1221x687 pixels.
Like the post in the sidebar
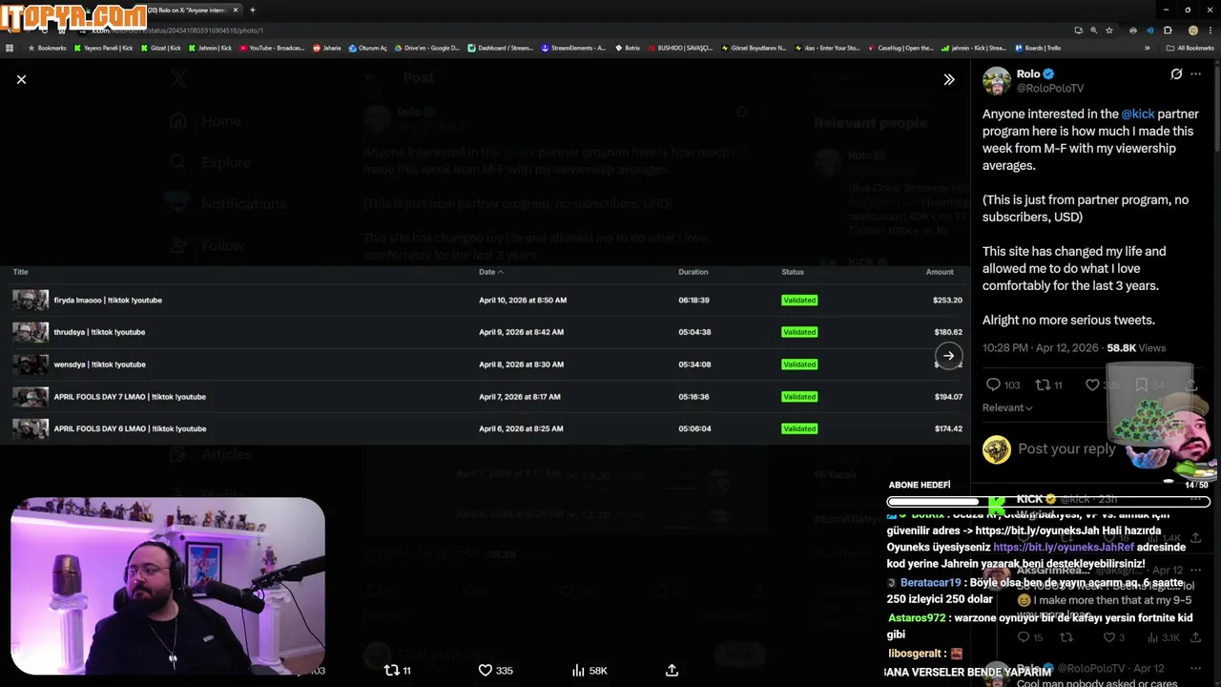tap(1092, 385)
